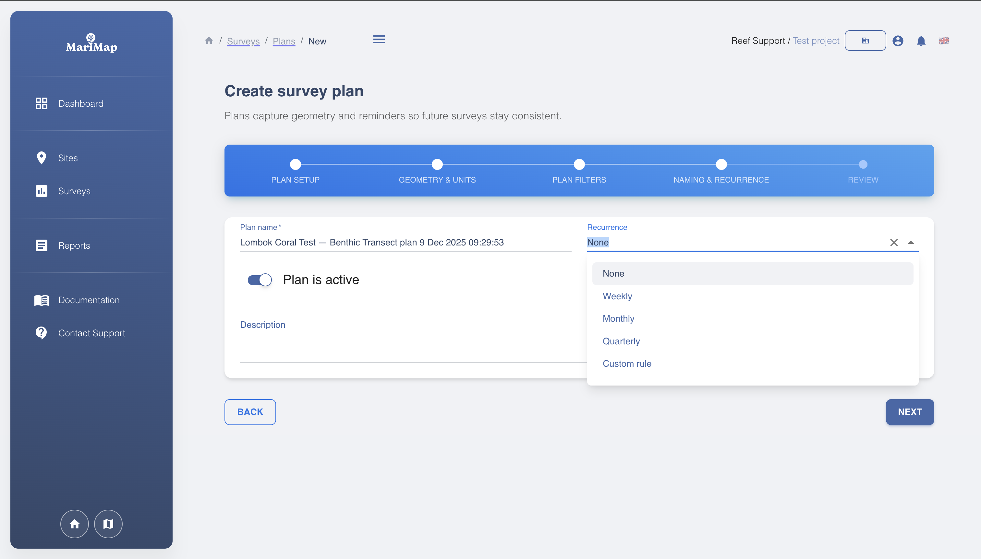
Task: Pick the Quarterly recurrence option
Action: coord(621,341)
